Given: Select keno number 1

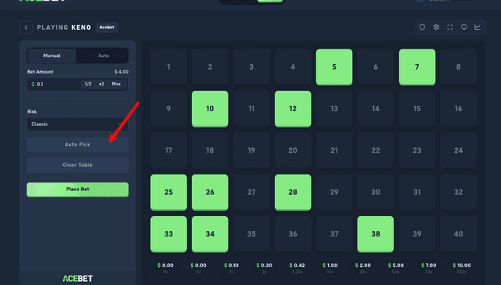Looking at the screenshot, I should coord(169,67).
